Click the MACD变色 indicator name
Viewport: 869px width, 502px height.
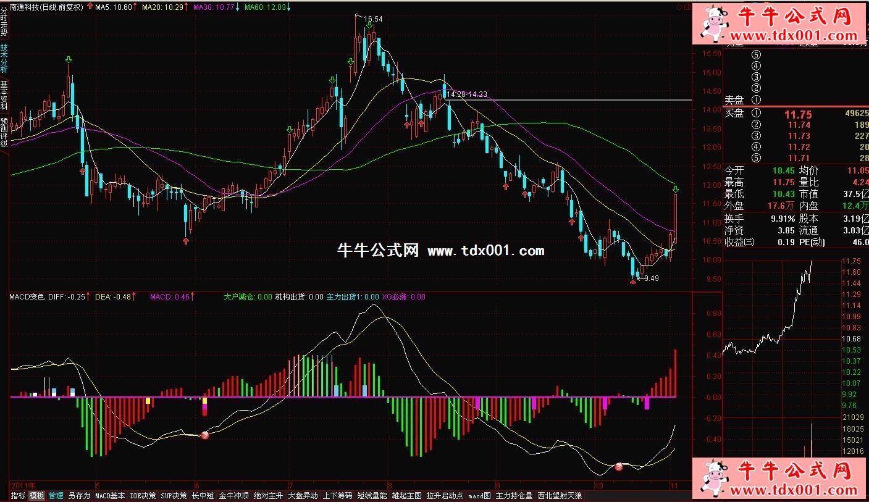coord(27,297)
